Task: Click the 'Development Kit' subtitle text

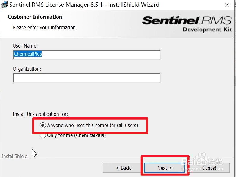Action: (x=207, y=29)
